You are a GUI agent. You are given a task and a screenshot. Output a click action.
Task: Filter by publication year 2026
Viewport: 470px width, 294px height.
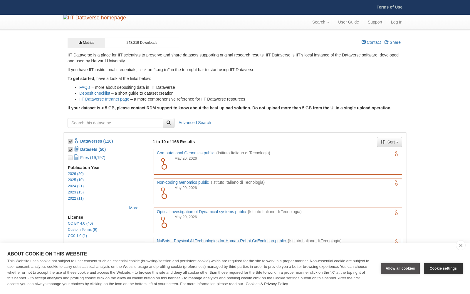(76, 174)
